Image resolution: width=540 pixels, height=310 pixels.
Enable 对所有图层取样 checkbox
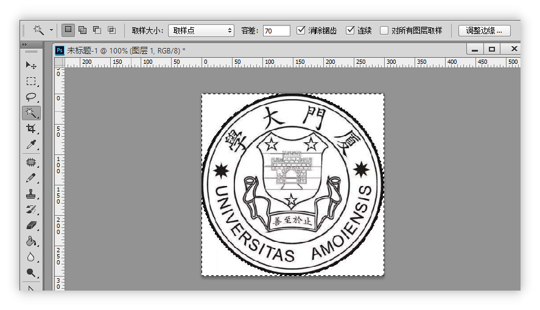click(384, 30)
